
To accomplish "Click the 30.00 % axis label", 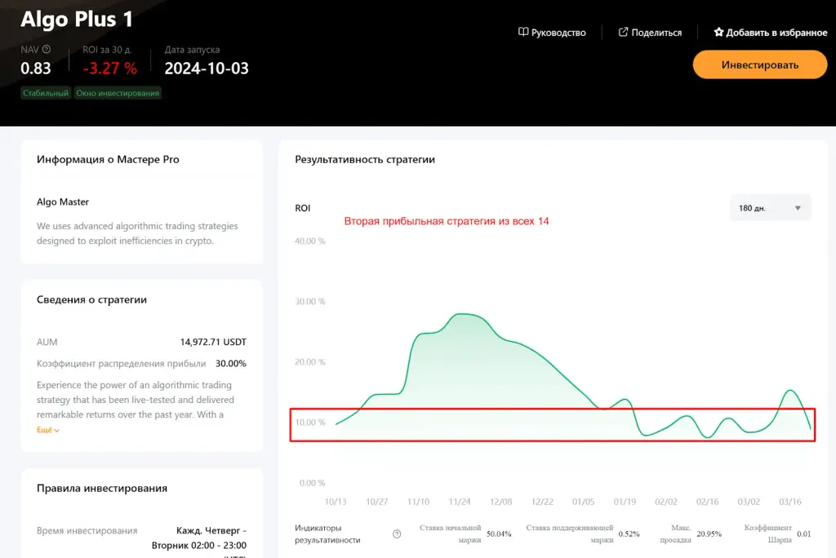I will click(x=309, y=301).
